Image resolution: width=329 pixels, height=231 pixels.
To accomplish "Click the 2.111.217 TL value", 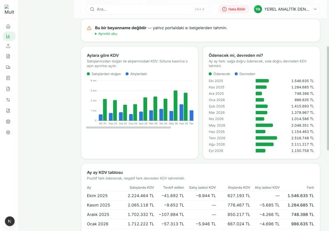I will (303, 144).
